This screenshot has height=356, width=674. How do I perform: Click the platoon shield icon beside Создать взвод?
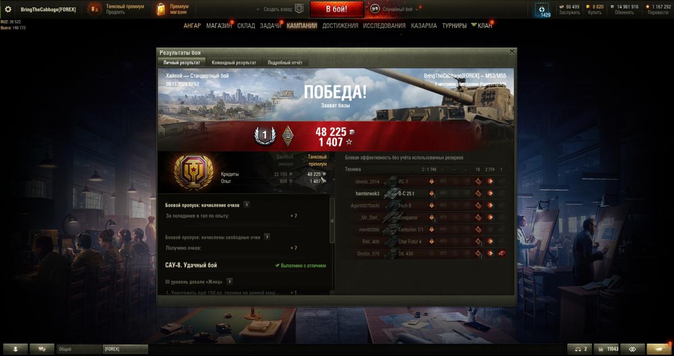pos(299,9)
